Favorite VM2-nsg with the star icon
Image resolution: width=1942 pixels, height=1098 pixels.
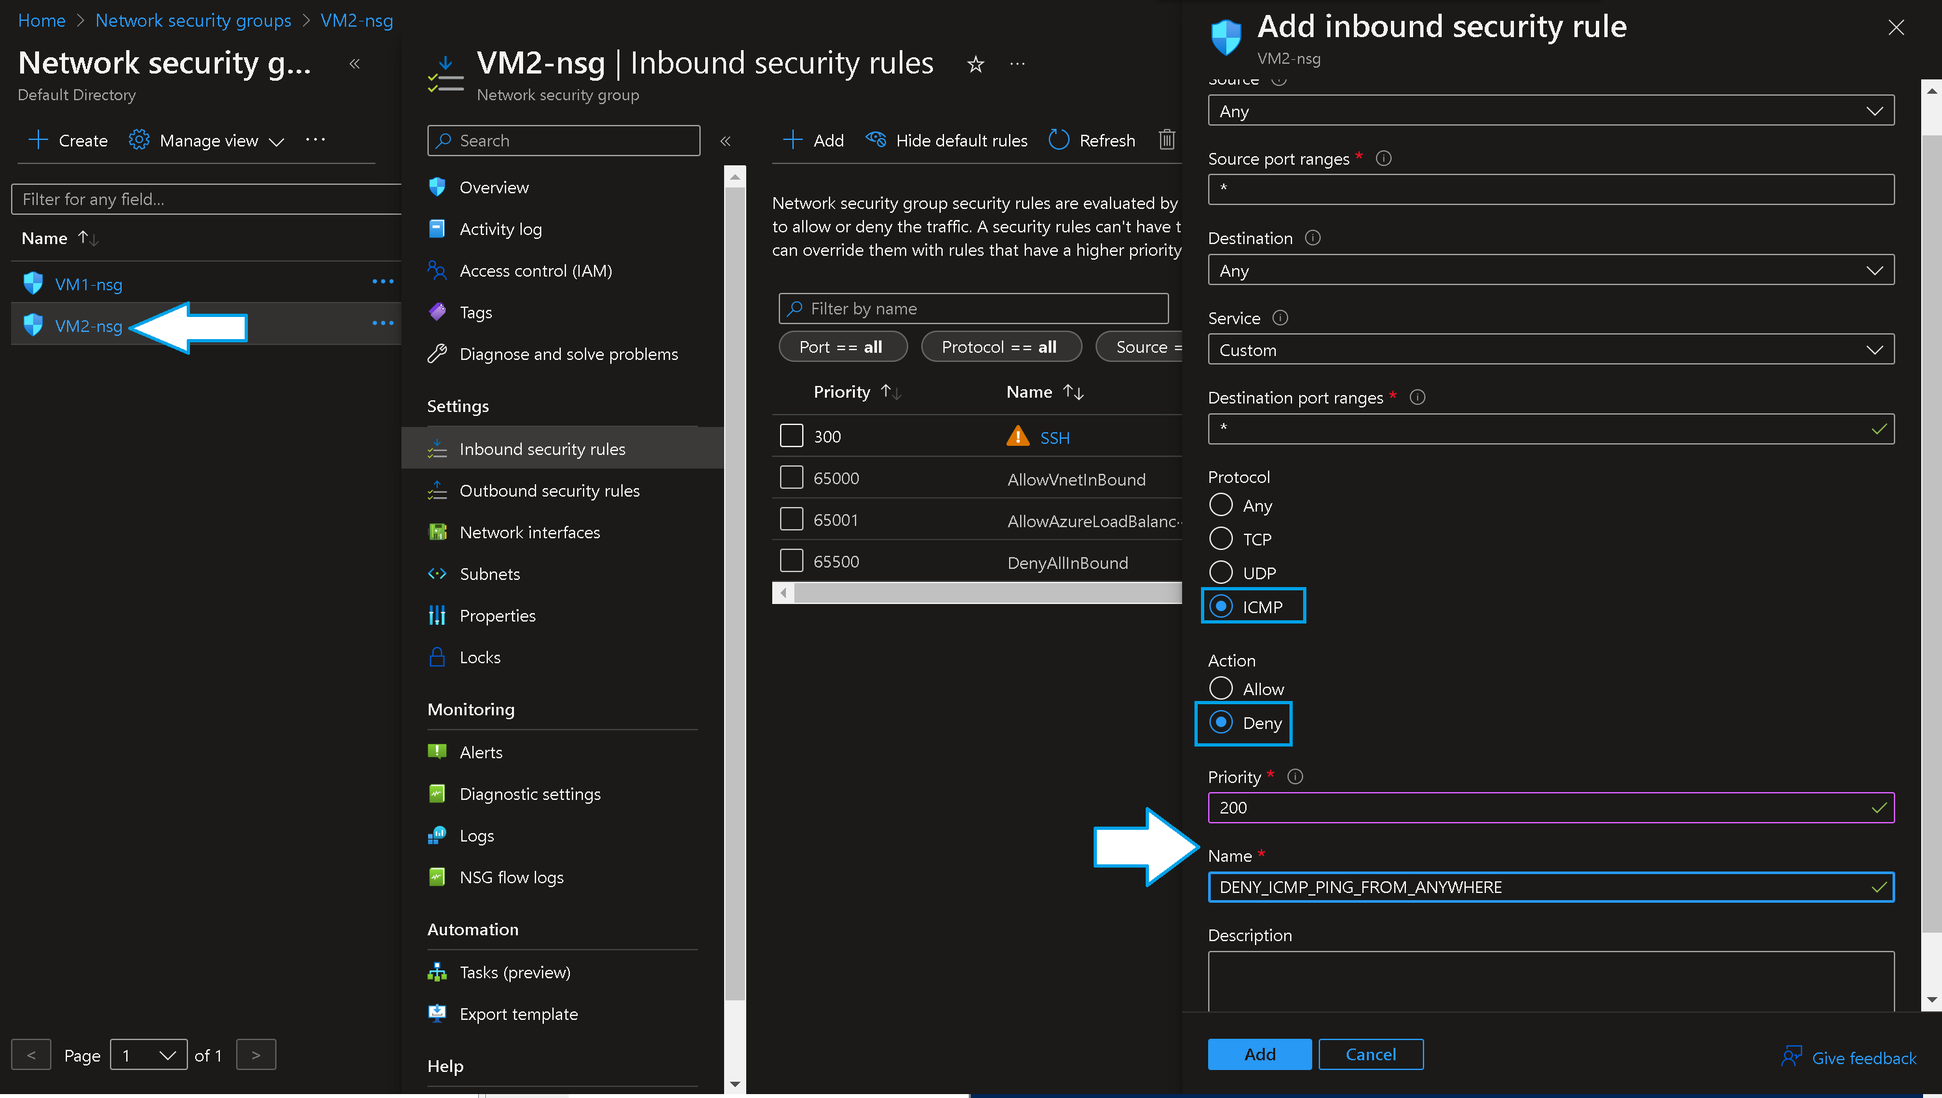click(x=975, y=65)
